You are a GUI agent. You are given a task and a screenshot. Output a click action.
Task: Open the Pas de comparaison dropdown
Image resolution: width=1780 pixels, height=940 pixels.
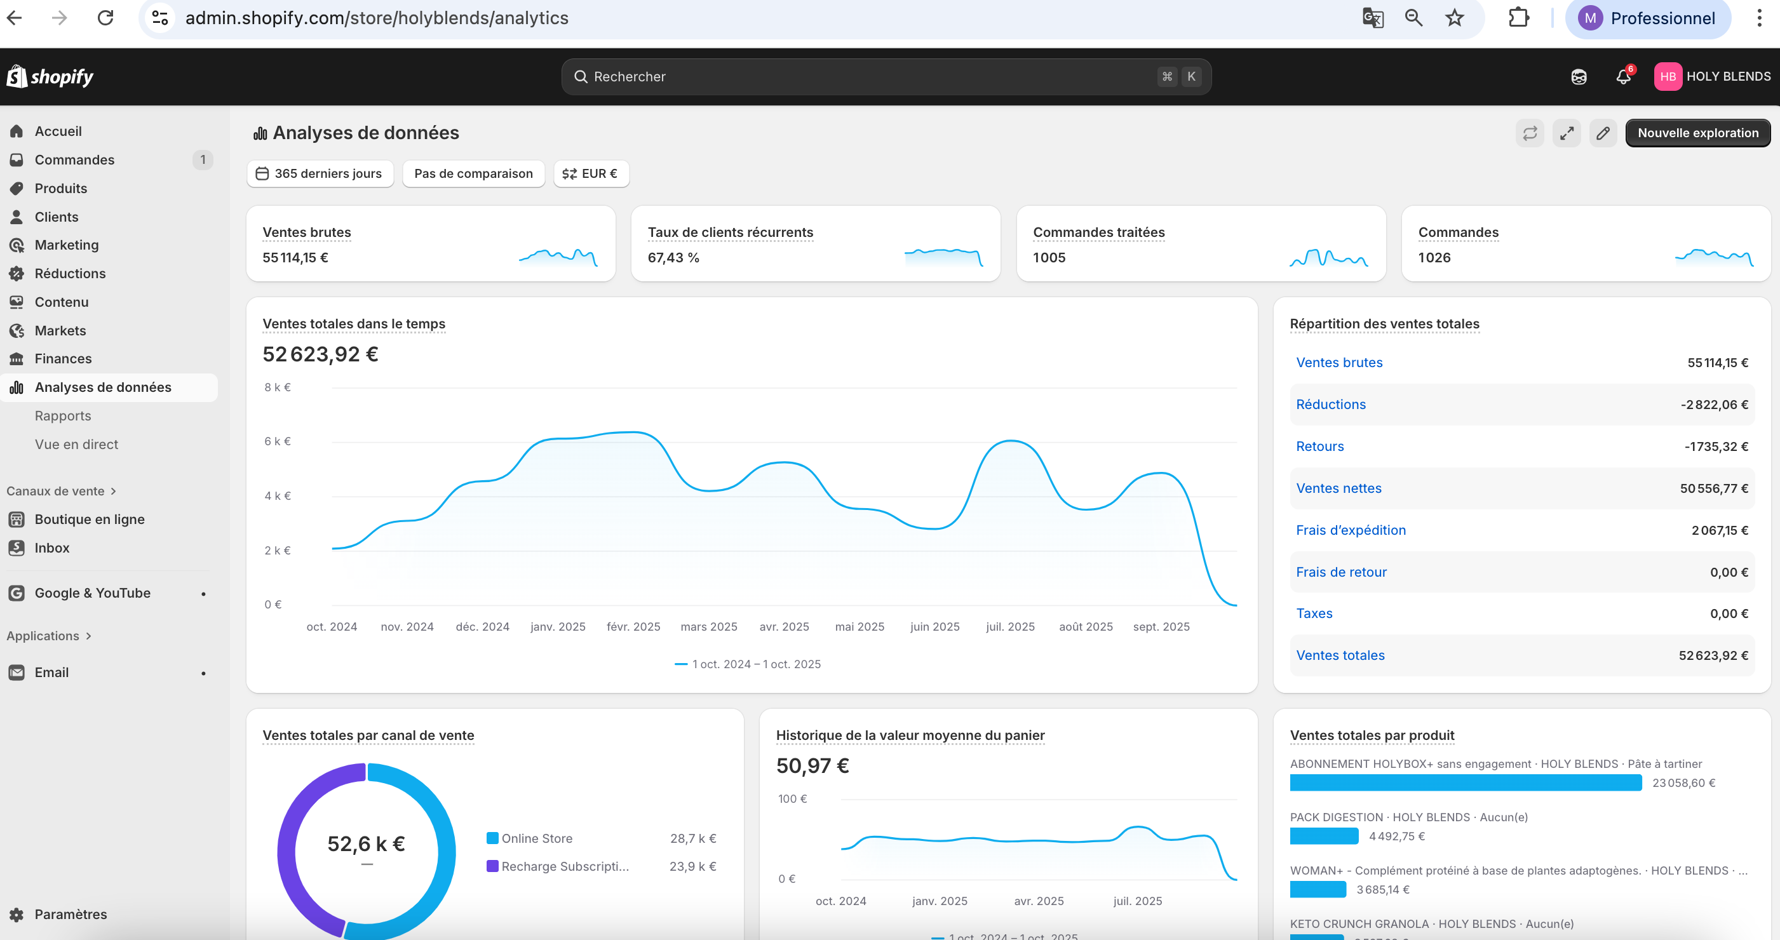pyautogui.click(x=473, y=173)
